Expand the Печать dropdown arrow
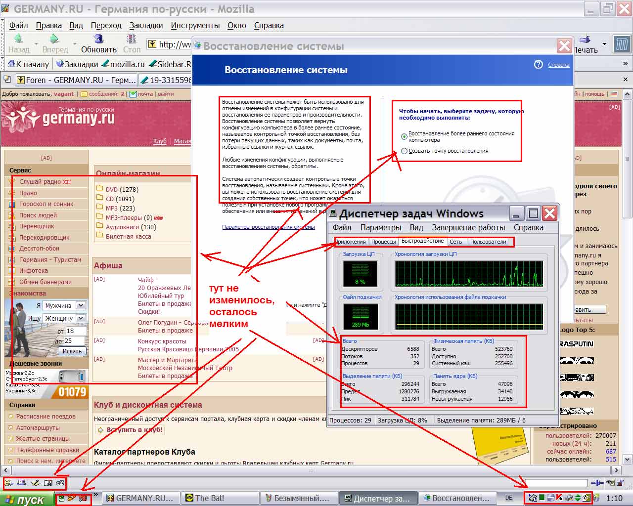Viewport: 633px width, 506px height. point(604,43)
